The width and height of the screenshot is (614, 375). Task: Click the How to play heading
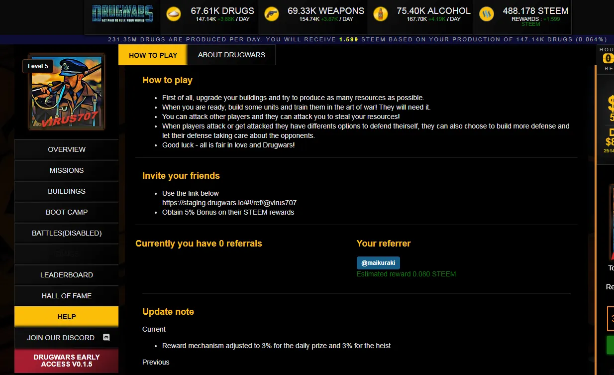coord(167,80)
